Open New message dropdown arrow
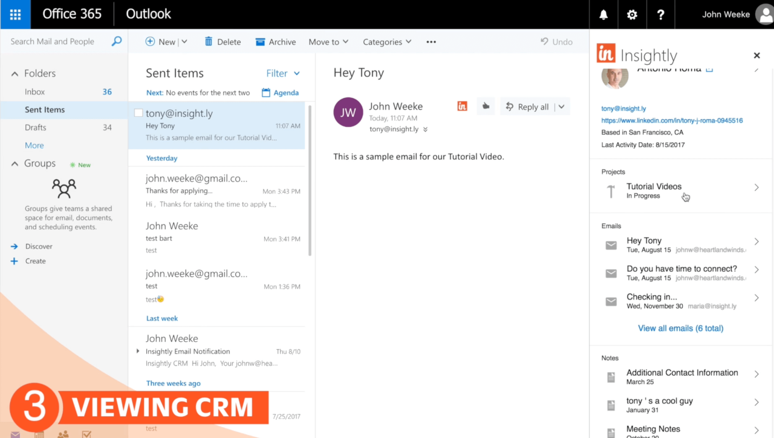This screenshot has height=438, width=774. (184, 42)
